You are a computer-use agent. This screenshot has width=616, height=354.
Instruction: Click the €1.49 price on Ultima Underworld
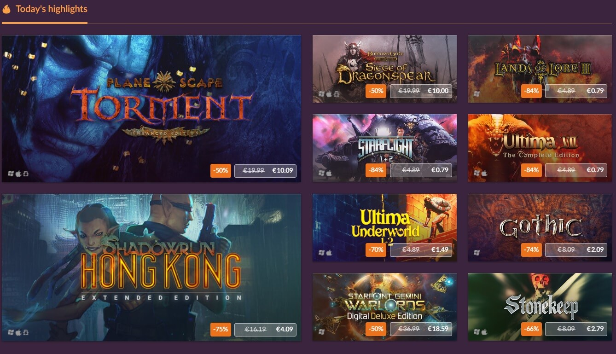pos(440,250)
